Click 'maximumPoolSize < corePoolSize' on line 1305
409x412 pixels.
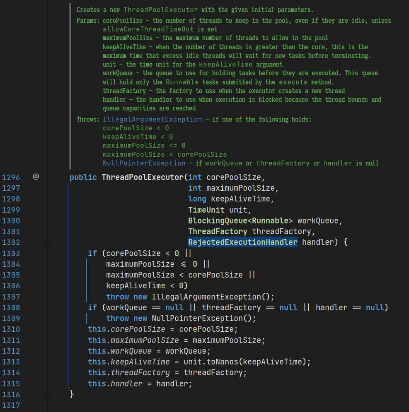174,275
